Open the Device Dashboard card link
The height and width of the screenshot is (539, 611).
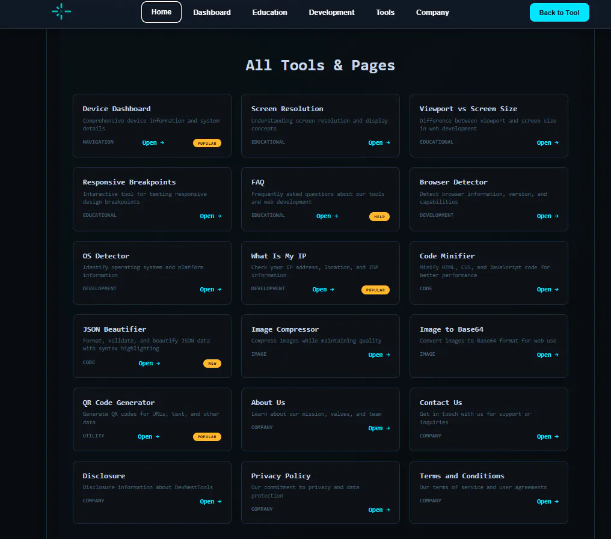(153, 143)
